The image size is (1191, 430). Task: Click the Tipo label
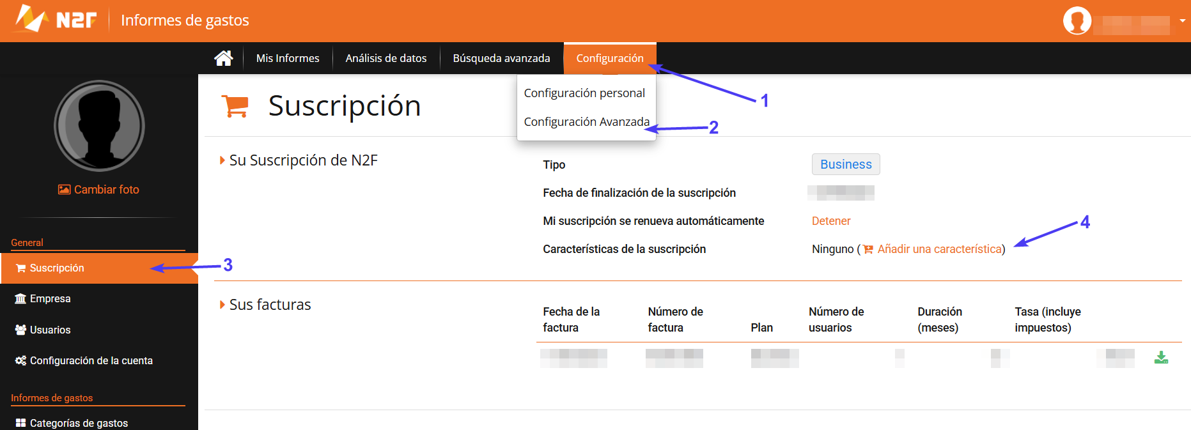click(x=554, y=165)
